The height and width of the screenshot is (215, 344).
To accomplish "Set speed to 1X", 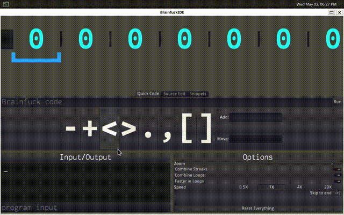I will 271,187.
